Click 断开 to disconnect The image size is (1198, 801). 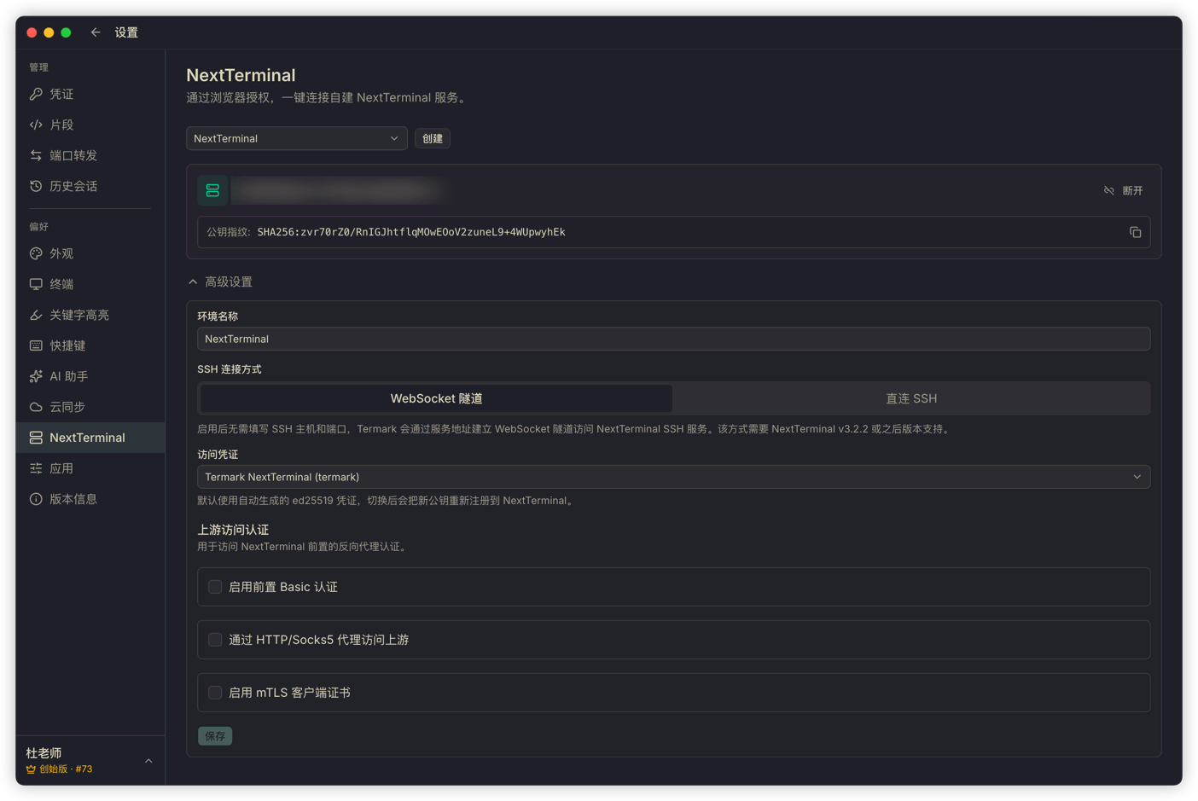coord(1123,190)
